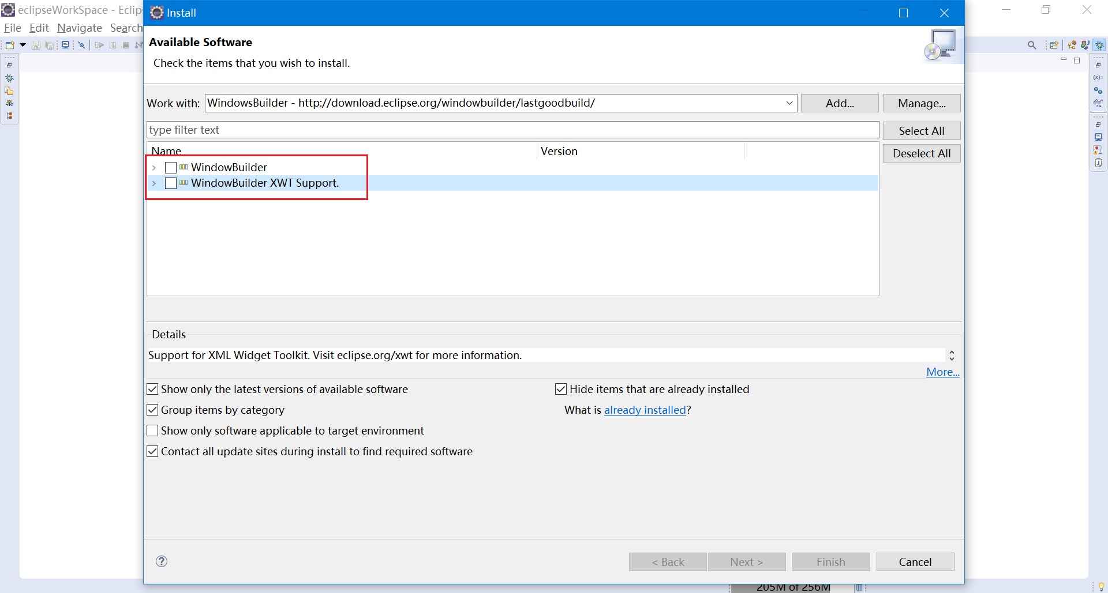Check the WindowBuilder checkbox

(171, 168)
